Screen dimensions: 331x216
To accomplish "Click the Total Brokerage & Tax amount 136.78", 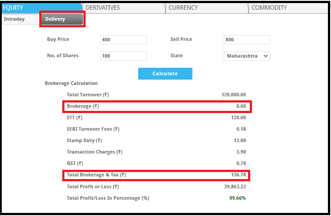I will [238, 175].
